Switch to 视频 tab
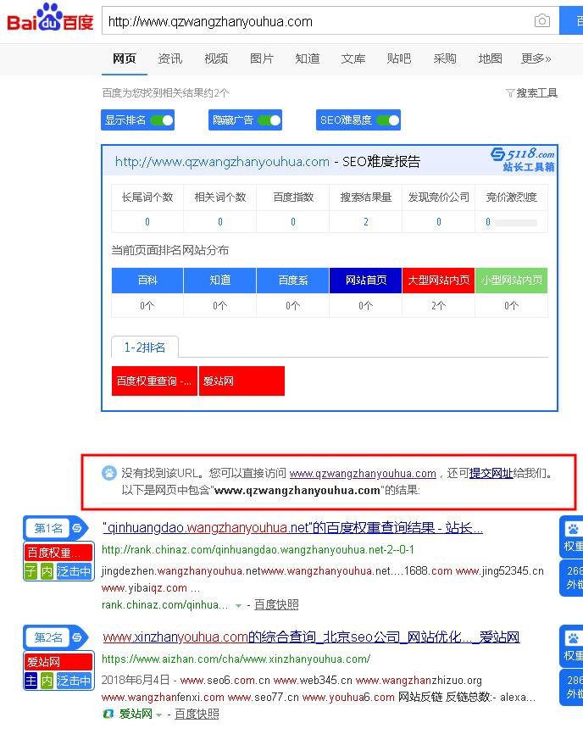 216,58
